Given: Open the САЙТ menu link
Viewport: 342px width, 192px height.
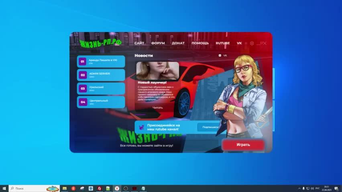Looking at the screenshot, I should coord(139,43).
